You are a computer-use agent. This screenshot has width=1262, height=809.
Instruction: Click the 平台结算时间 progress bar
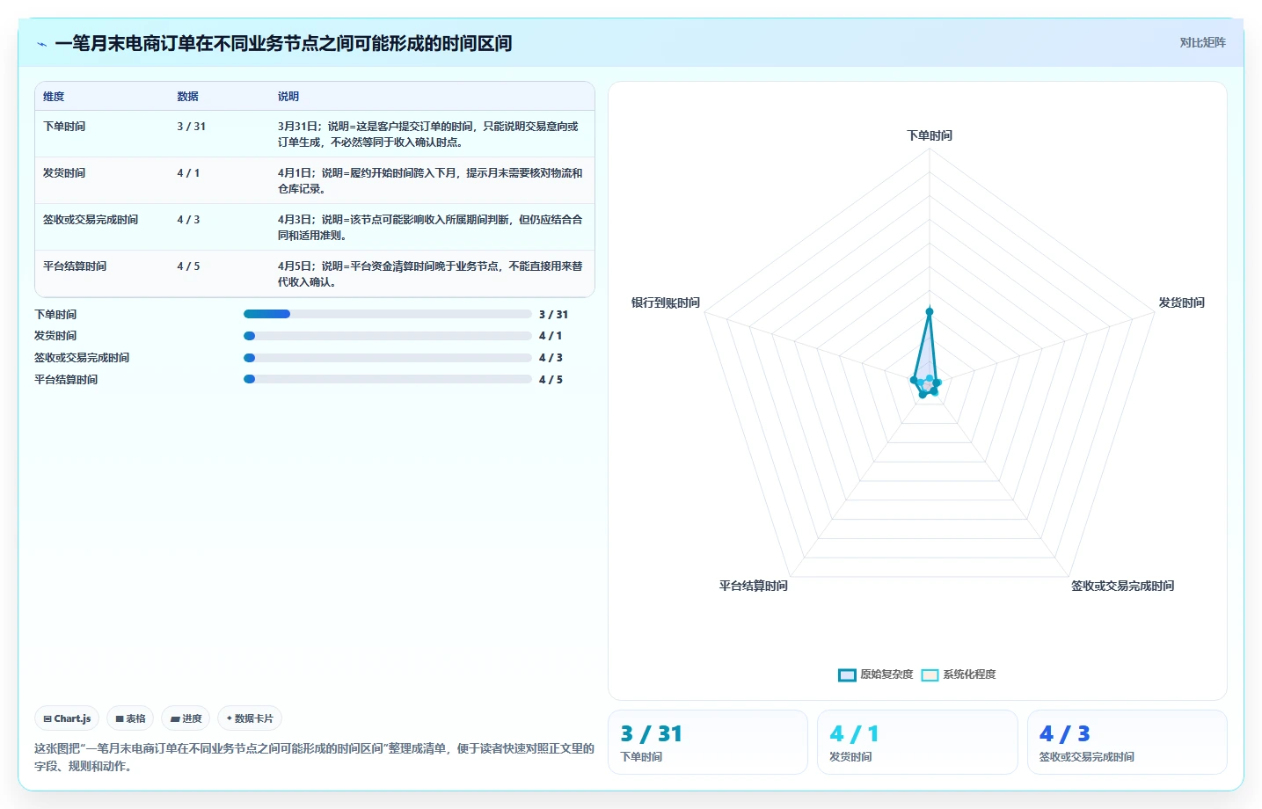388,379
